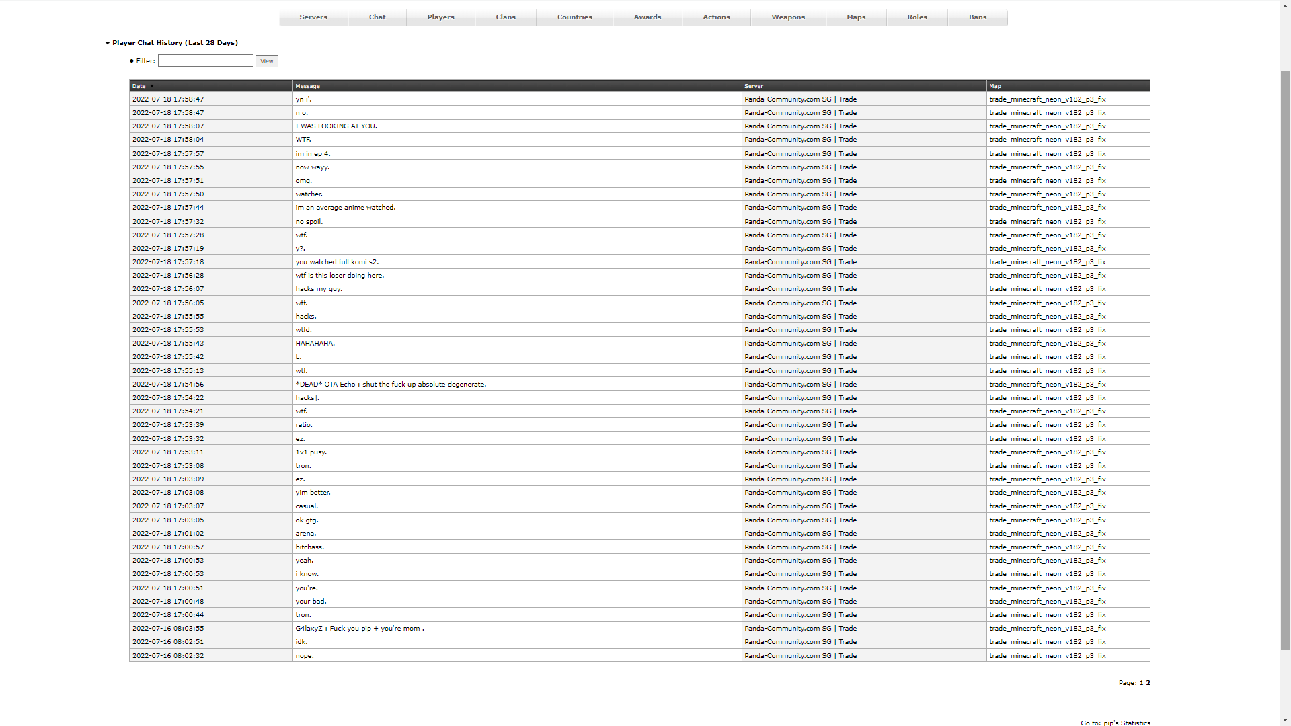Go to page 1 of the chat history
Viewport: 1291px width, 726px height.
(1141, 683)
